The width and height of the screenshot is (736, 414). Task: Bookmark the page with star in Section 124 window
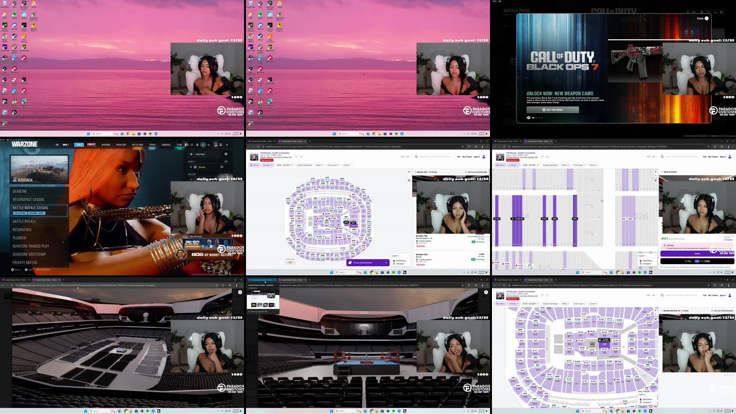click(x=462, y=146)
